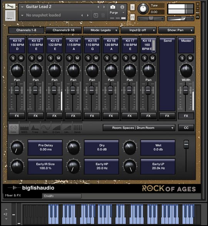Select the SGEQ effect icon
This screenshot has width=208, height=226.
[24, 129]
